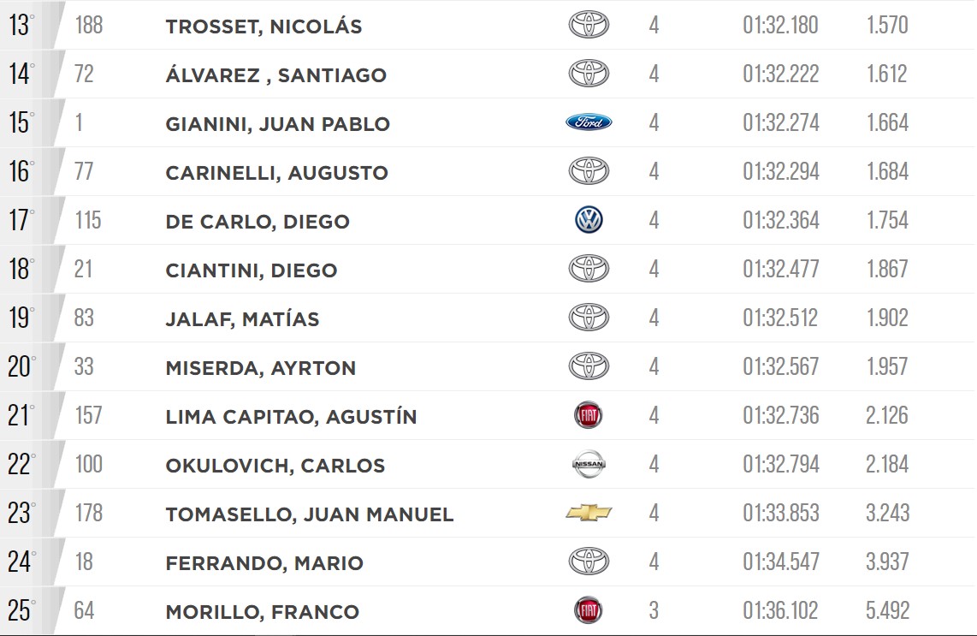Click the Ford logo beside Gianini
Image resolution: width=977 pixels, height=636 pixels.
pyautogui.click(x=589, y=122)
